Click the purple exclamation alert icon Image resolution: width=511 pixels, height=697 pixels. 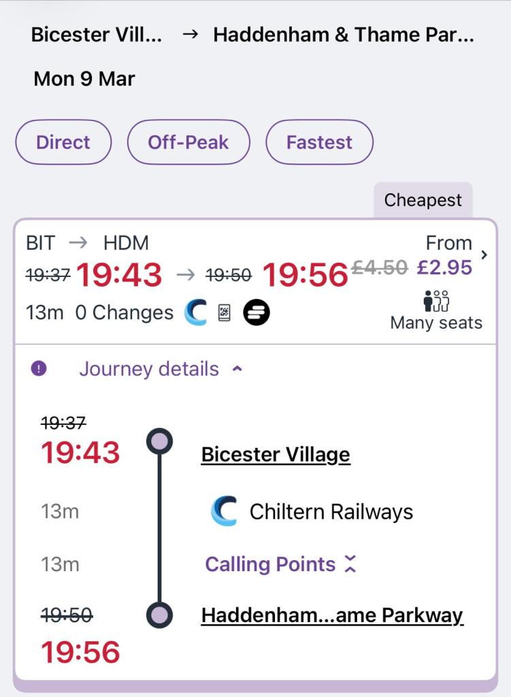coord(39,369)
